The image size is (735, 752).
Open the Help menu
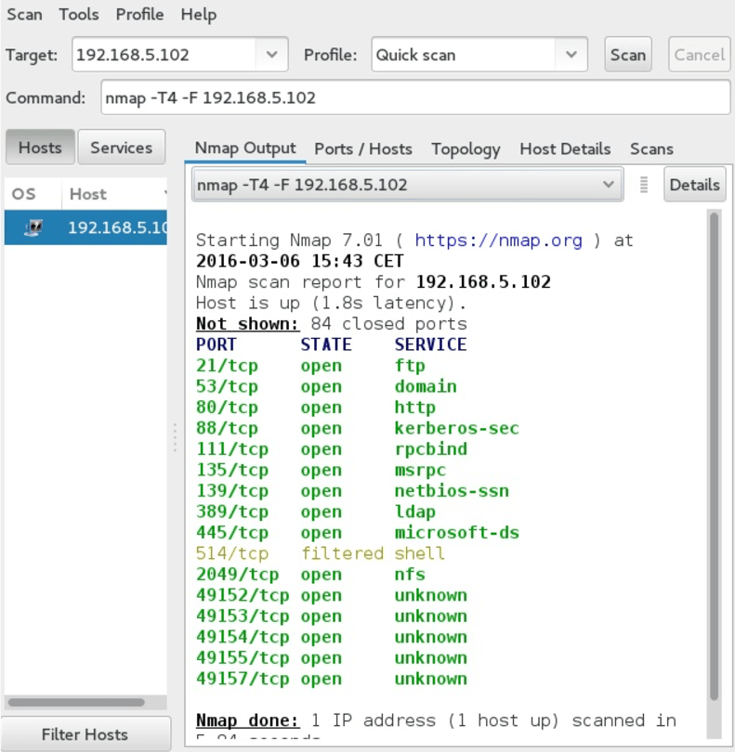pos(198,15)
